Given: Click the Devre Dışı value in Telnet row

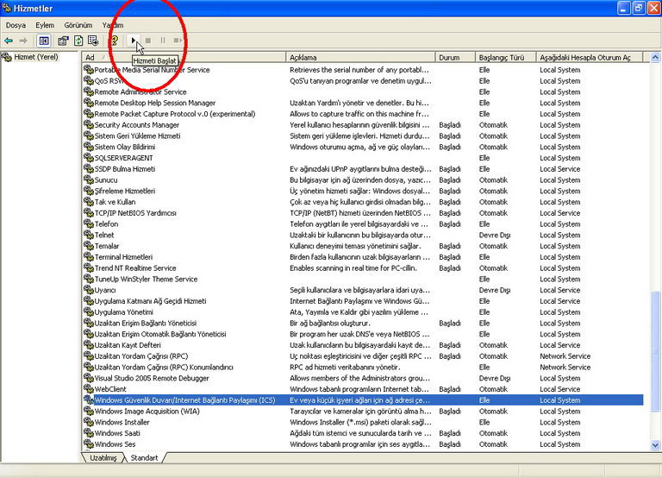Looking at the screenshot, I should click(x=495, y=235).
